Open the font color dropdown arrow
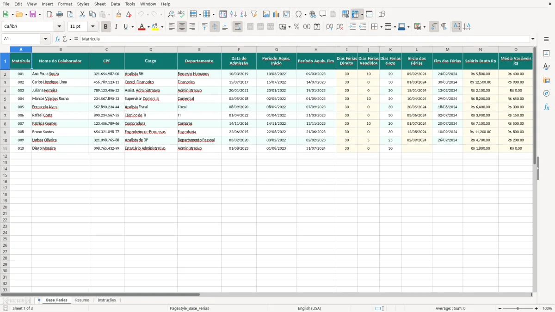Viewport: 555px width, 312px height. 148,27
